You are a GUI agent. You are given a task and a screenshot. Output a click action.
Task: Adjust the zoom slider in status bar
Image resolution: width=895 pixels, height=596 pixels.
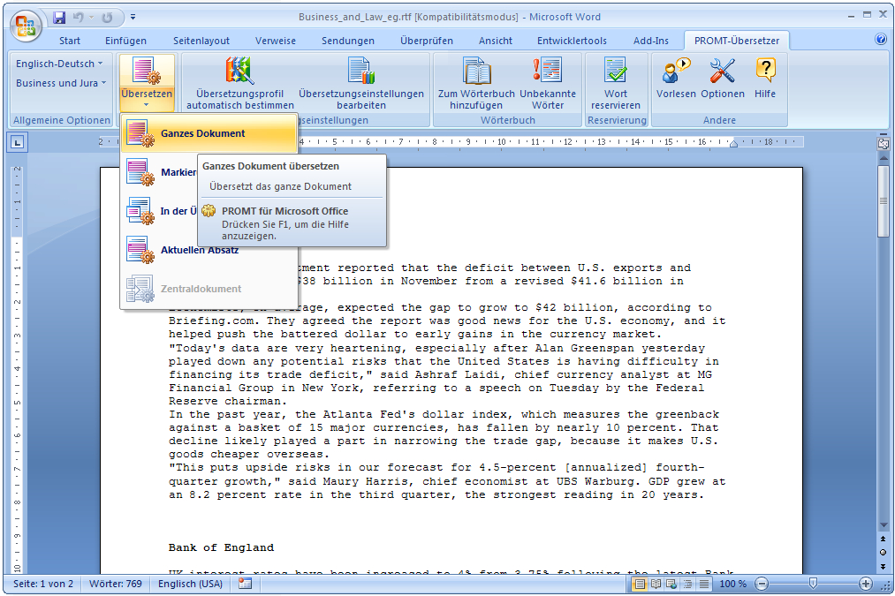(x=813, y=584)
